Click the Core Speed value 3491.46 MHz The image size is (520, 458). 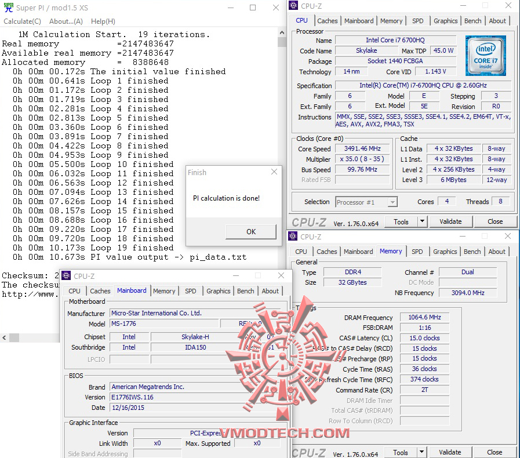(x=362, y=148)
